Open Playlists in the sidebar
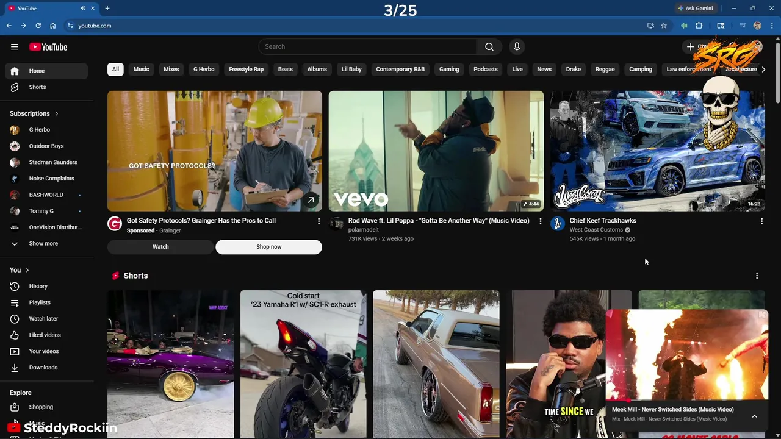The image size is (781, 439). [x=46, y=302]
